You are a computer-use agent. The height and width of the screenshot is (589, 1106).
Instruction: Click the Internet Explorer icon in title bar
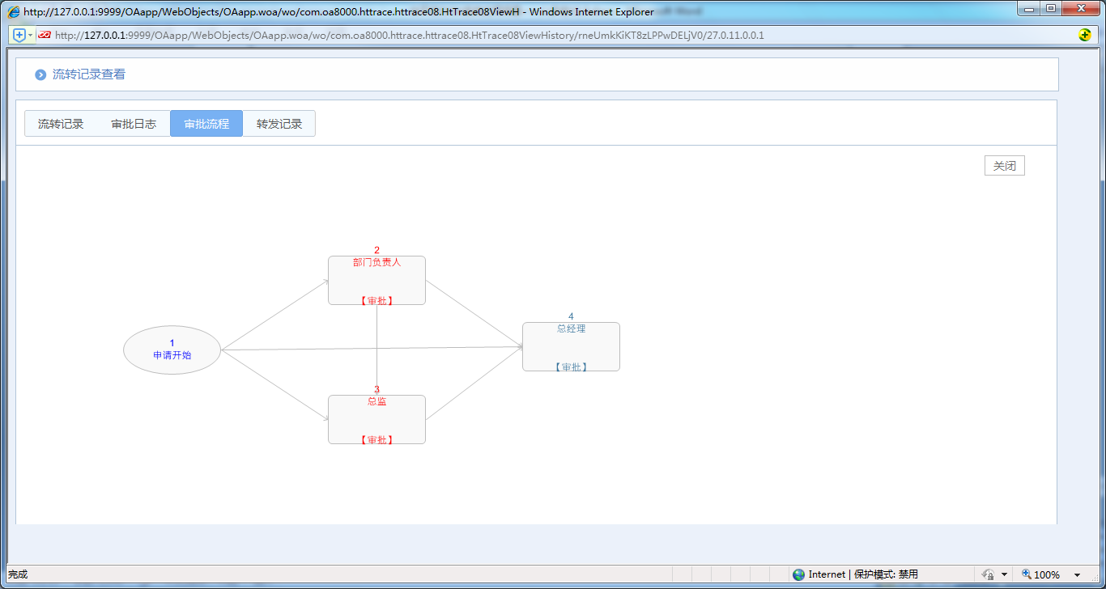click(14, 12)
